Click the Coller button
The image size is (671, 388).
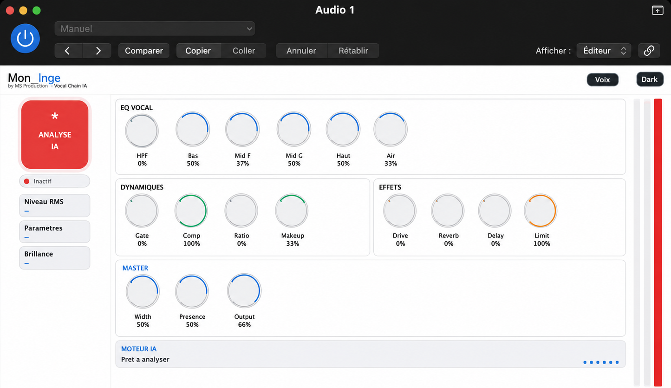pos(244,51)
